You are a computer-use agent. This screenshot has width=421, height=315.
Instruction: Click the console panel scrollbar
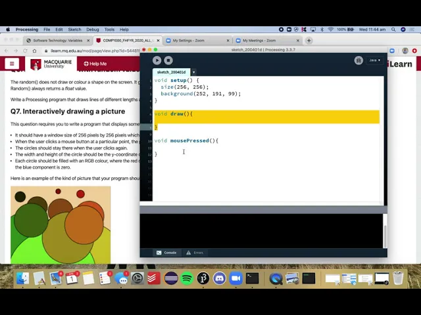coord(385,236)
